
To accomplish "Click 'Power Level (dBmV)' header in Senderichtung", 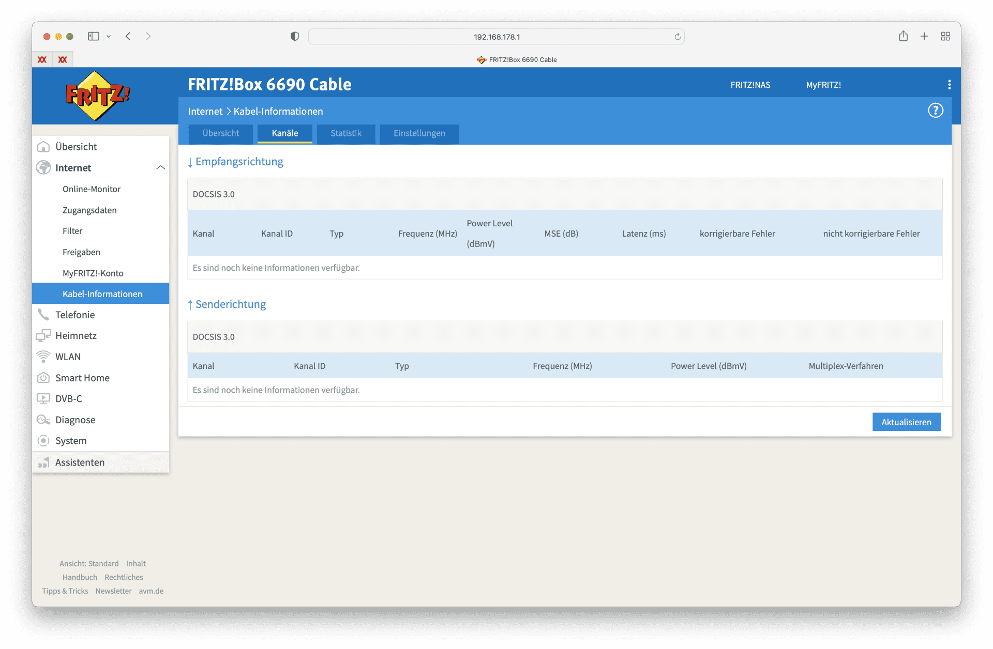I will click(x=709, y=366).
